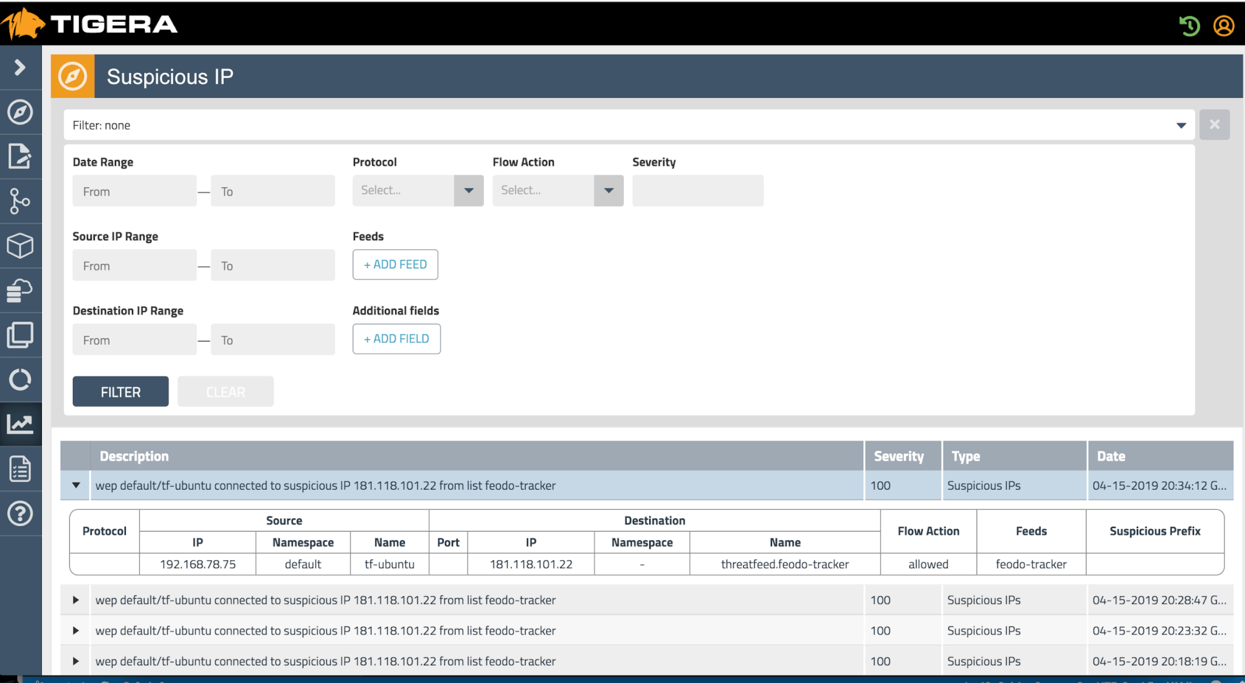Open the cube endpoints sidebar icon
Viewport: 1245px width, 683px height.
(20, 246)
